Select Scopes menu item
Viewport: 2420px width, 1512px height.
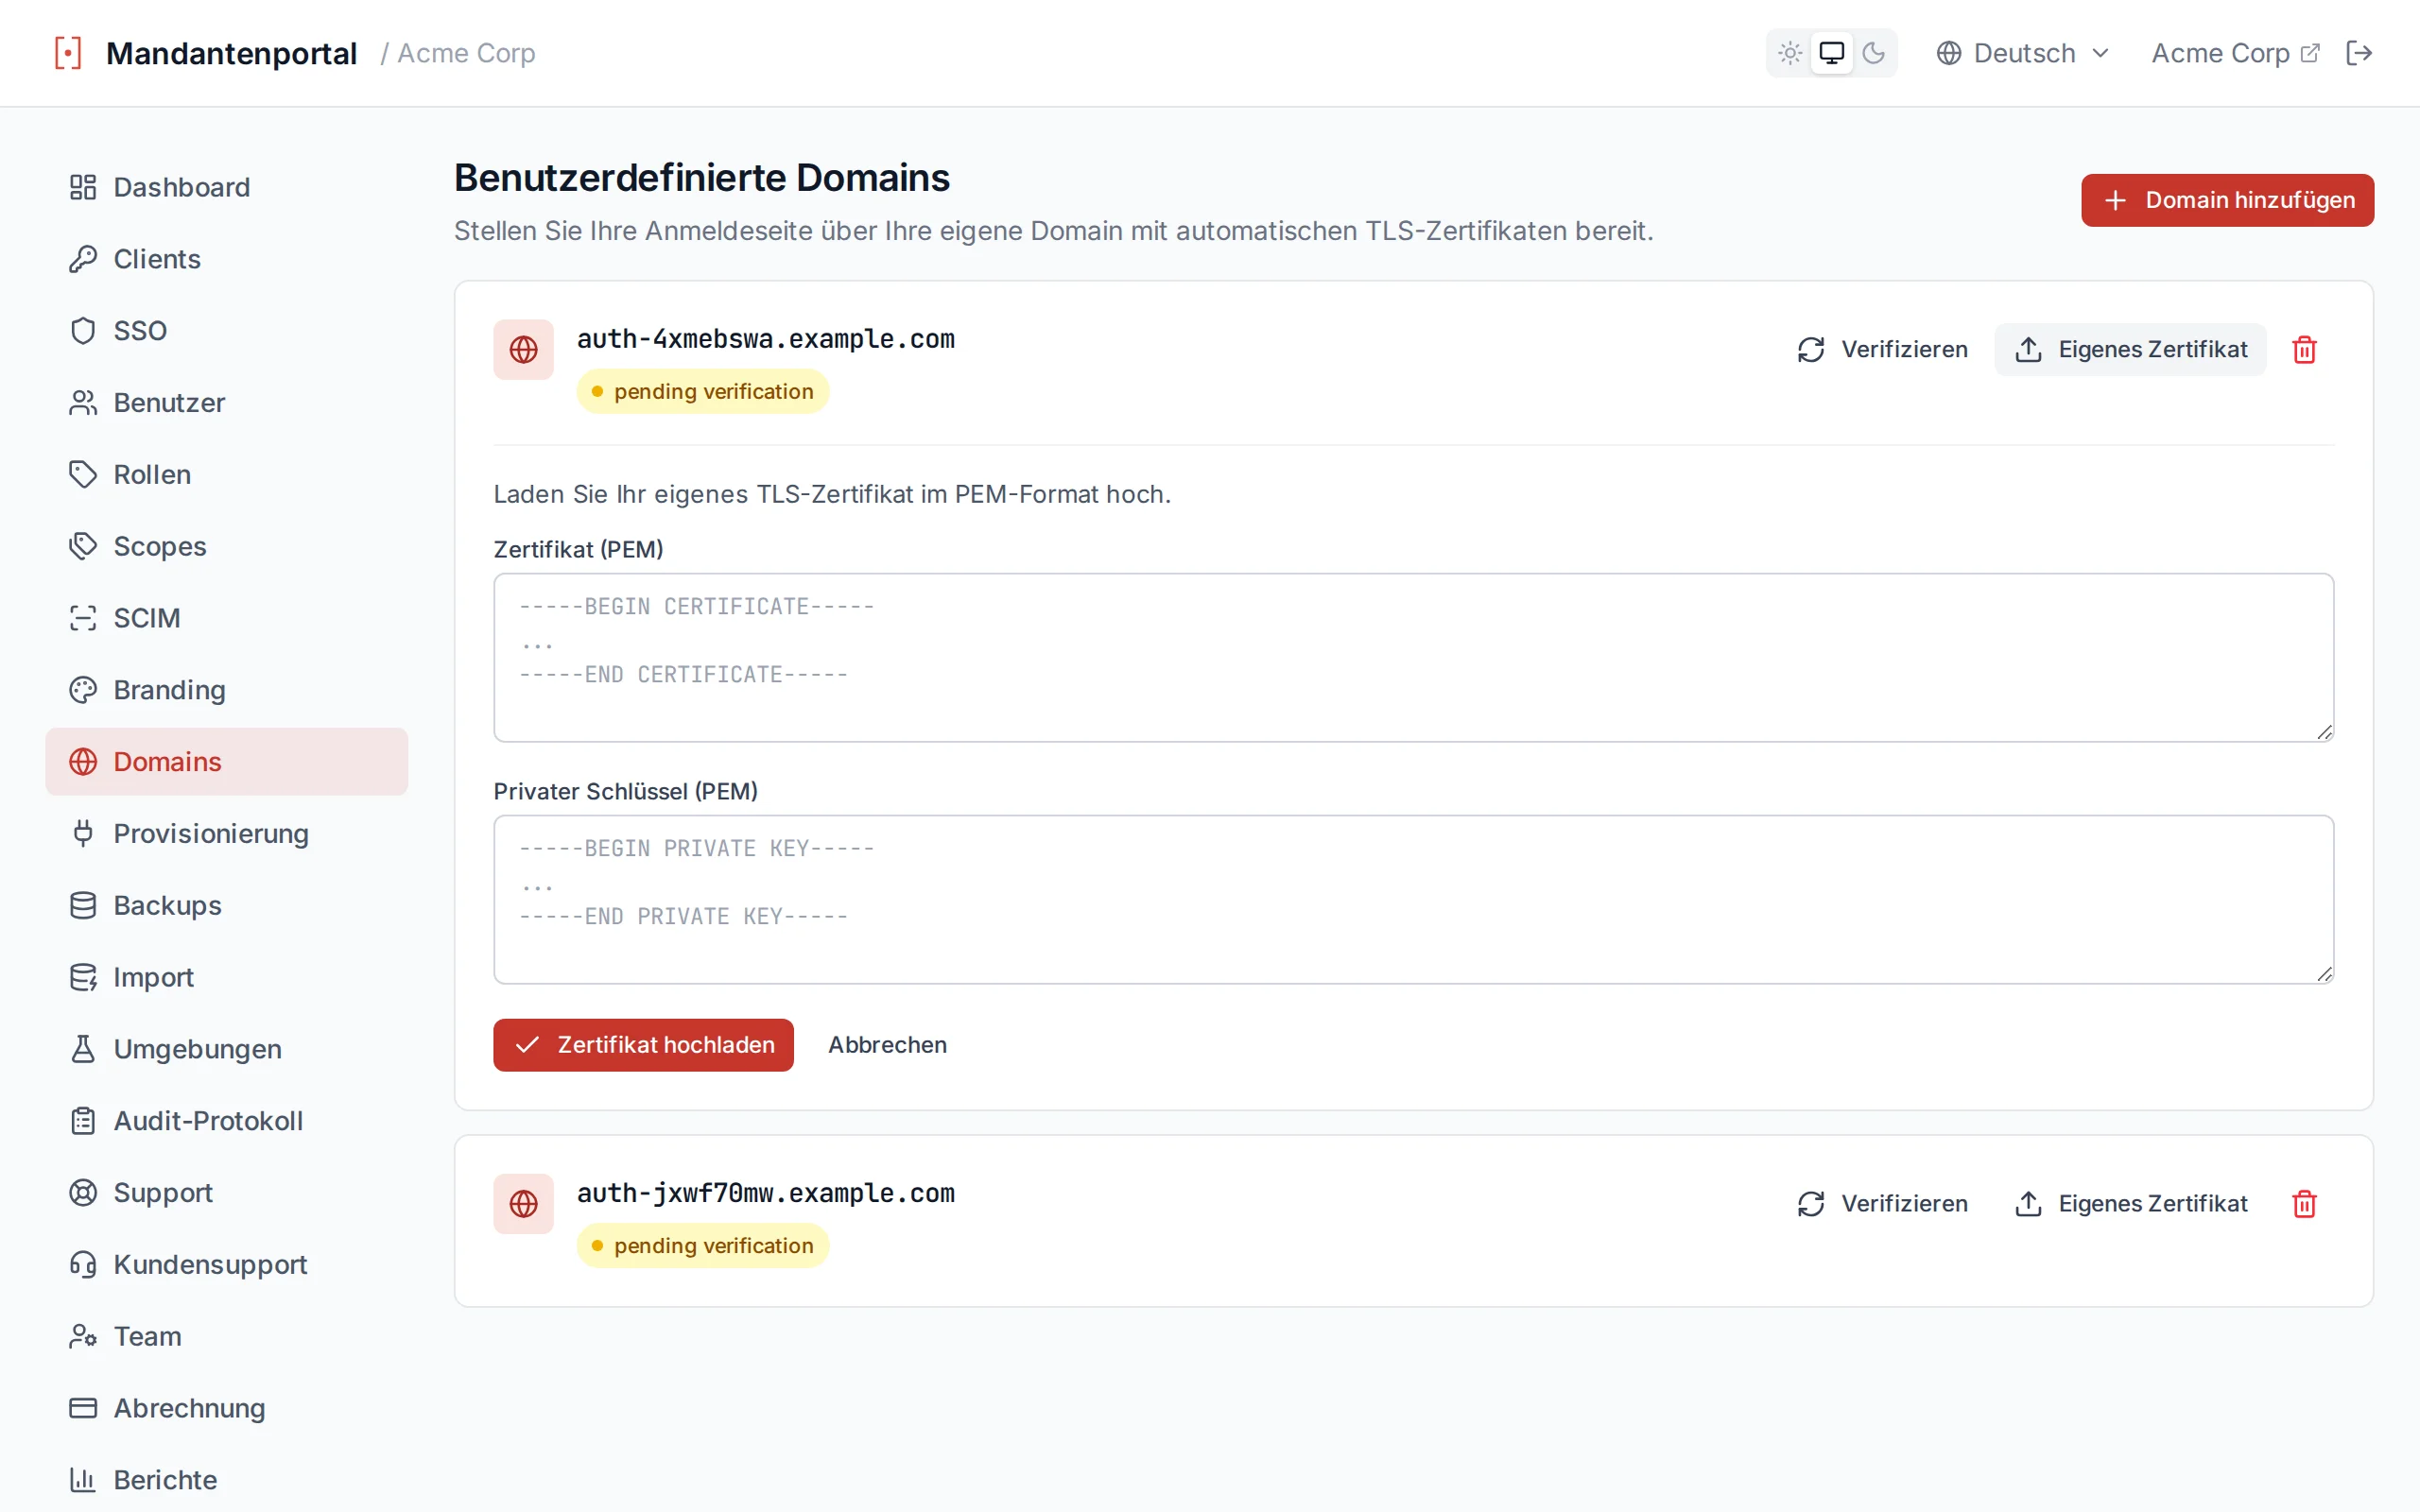(227, 546)
